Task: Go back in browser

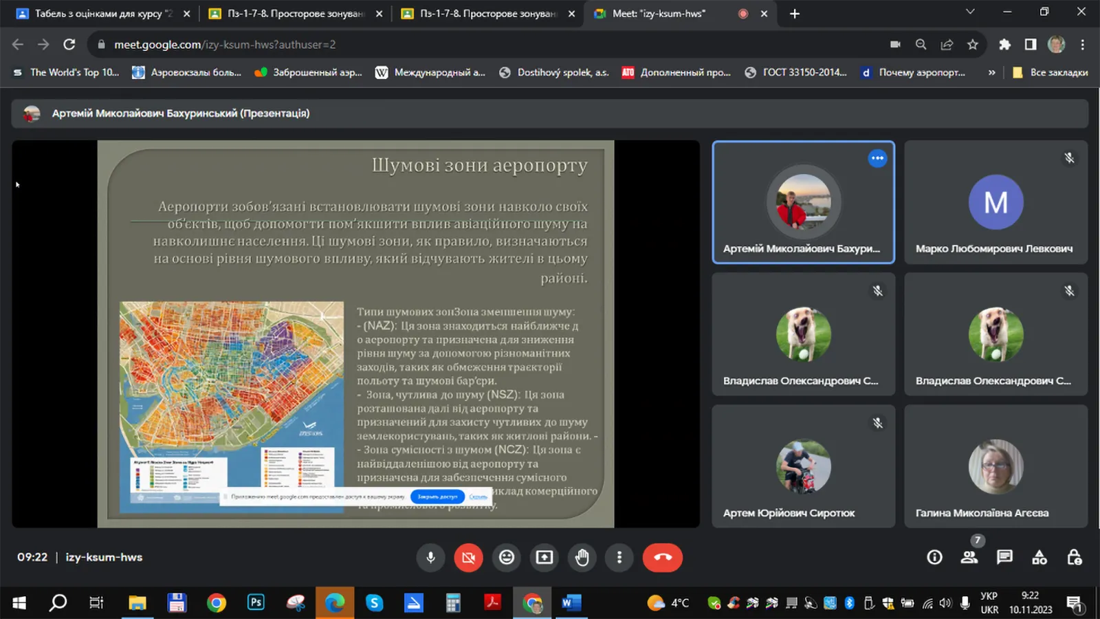Action: pyautogui.click(x=18, y=44)
